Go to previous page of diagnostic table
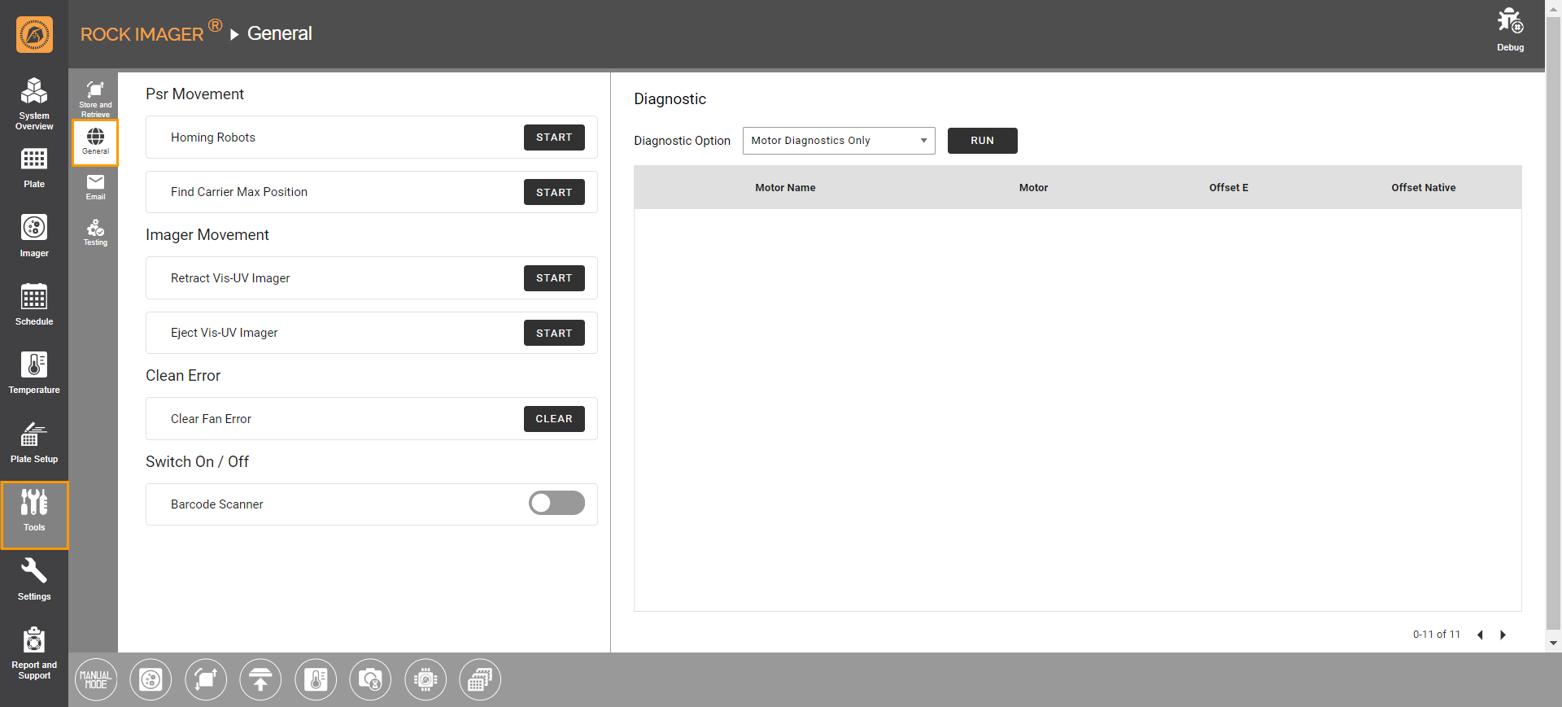This screenshot has width=1562, height=707. [x=1480, y=635]
